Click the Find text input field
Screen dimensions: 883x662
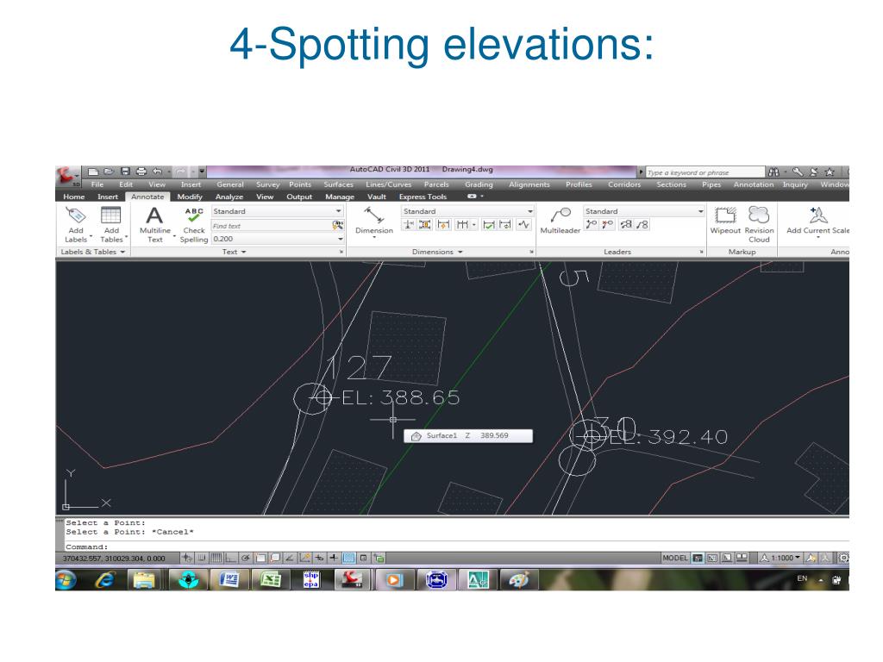[272, 226]
